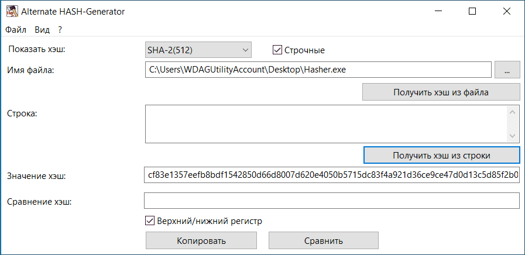The height and width of the screenshot is (255, 525).
Task: Open the SHA-2(512) hash type dropdown
Action: pos(198,50)
